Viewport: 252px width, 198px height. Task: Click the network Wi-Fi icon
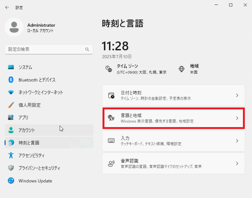click(x=11, y=92)
